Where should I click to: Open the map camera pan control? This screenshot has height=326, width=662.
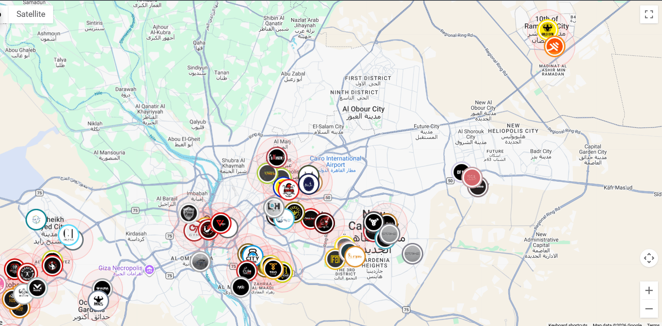649,258
